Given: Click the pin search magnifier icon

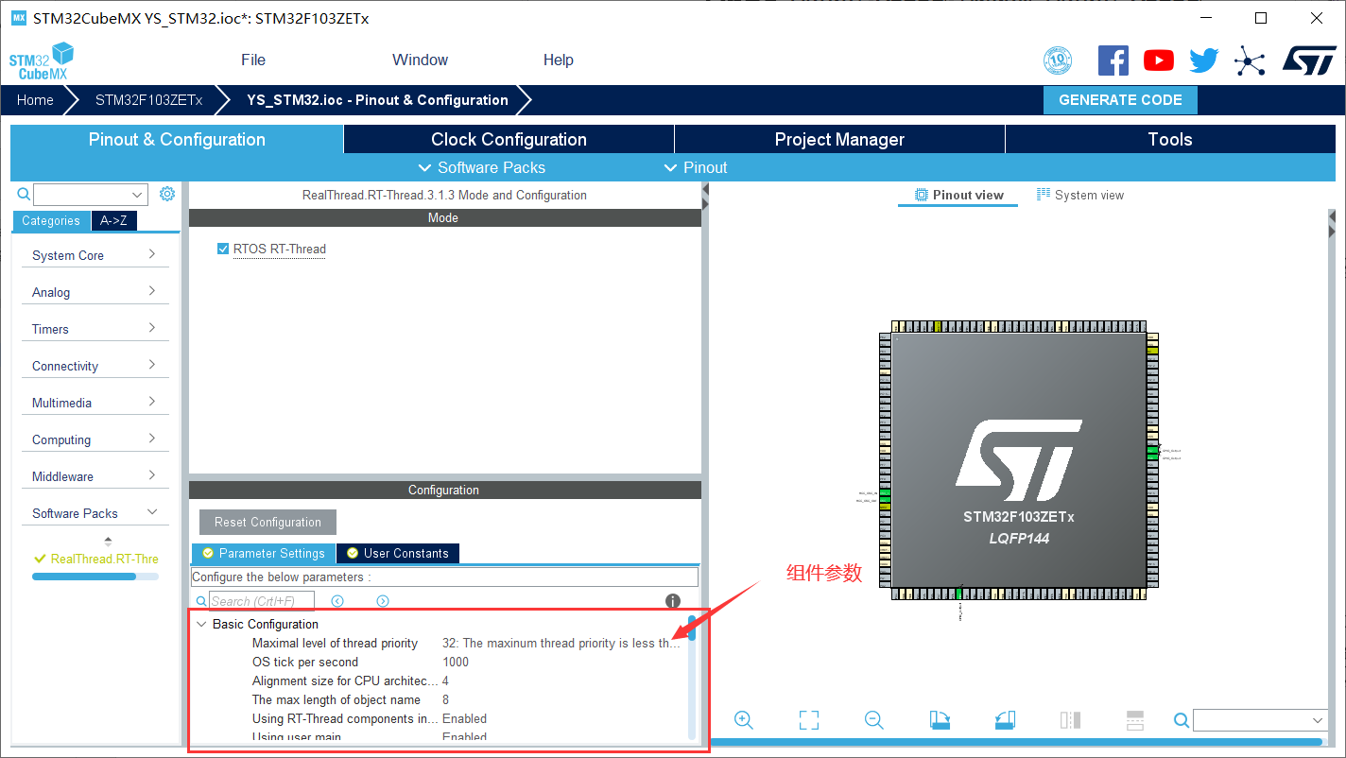Looking at the screenshot, I should click(x=1181, y=720).
